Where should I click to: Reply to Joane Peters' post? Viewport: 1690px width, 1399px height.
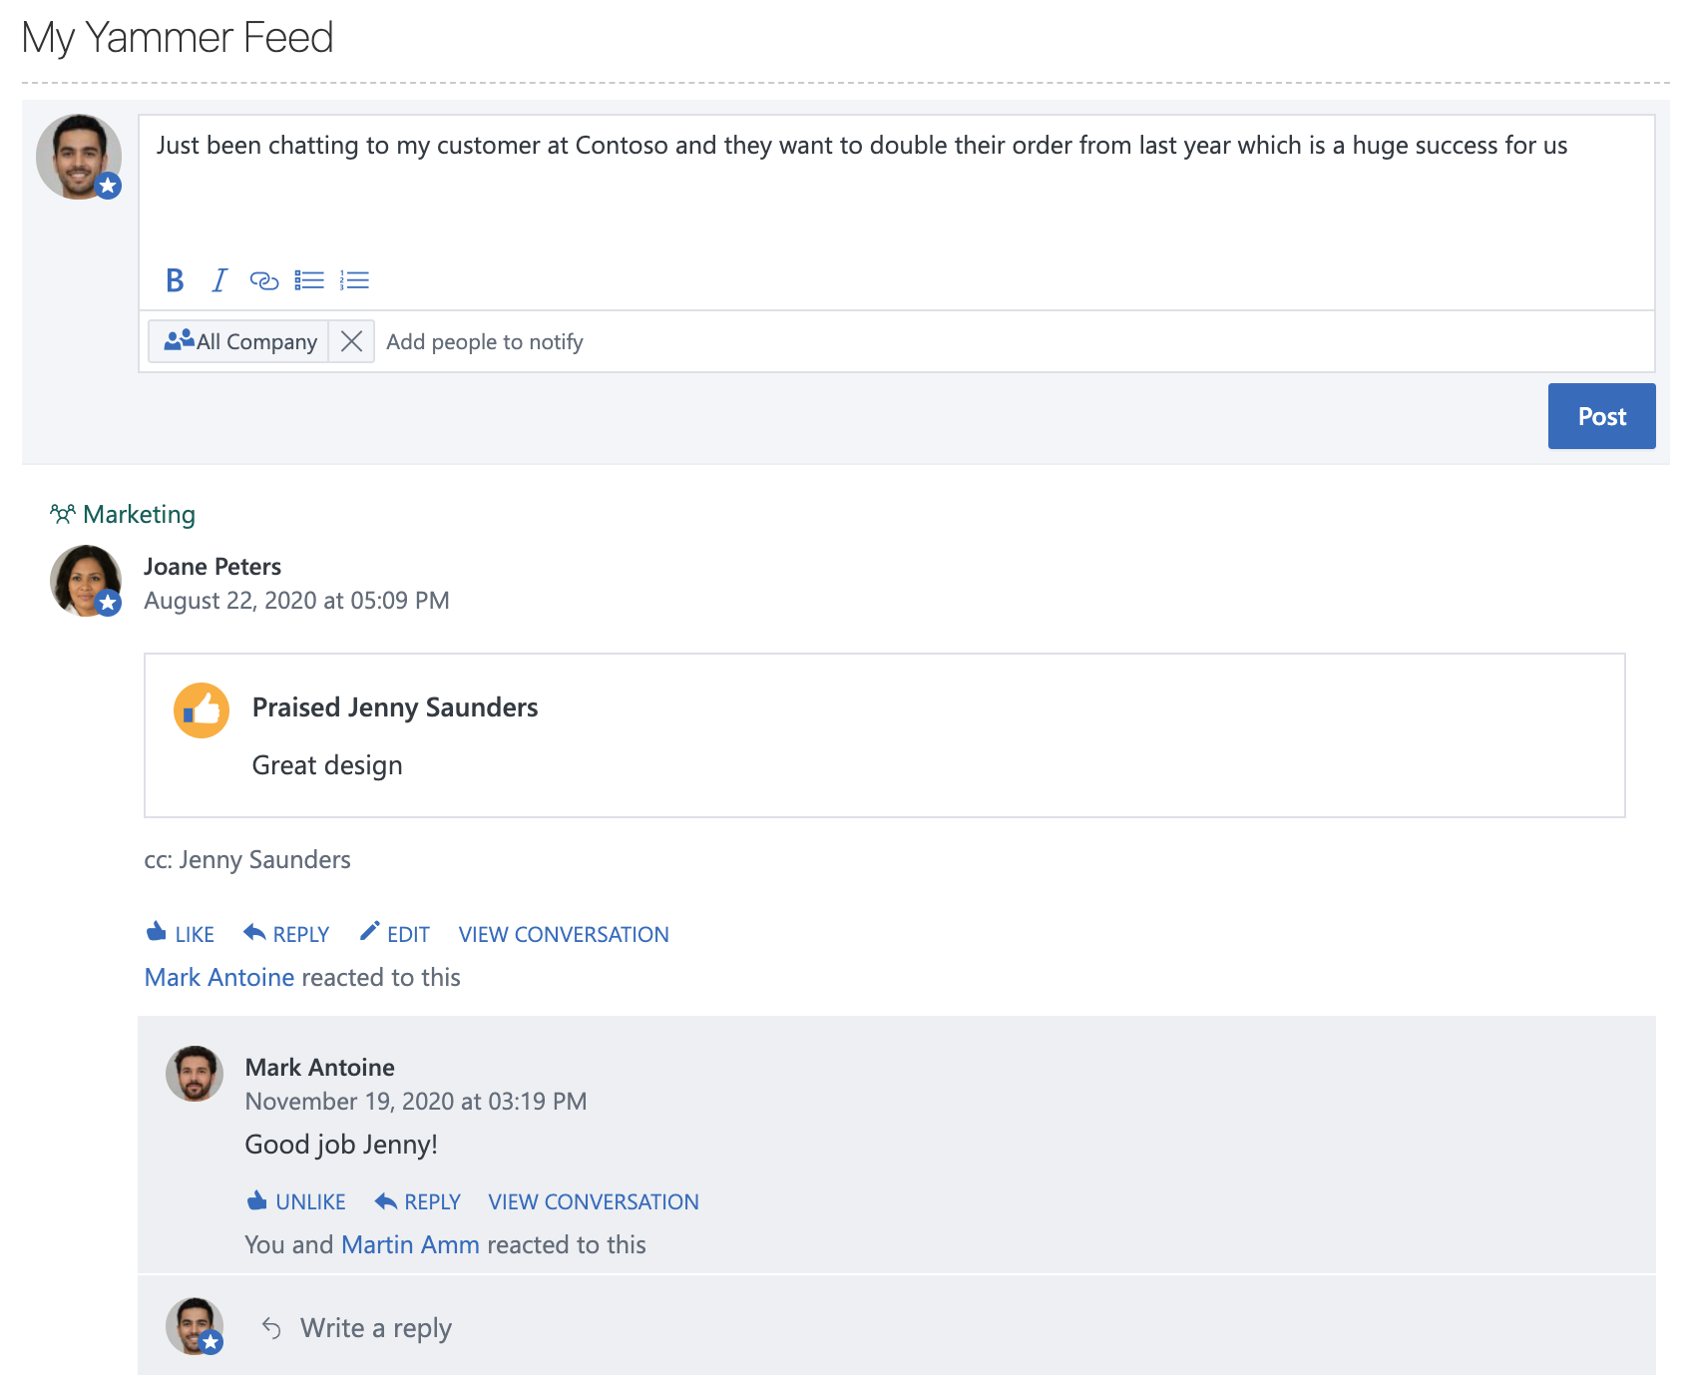tap(286, 934)
